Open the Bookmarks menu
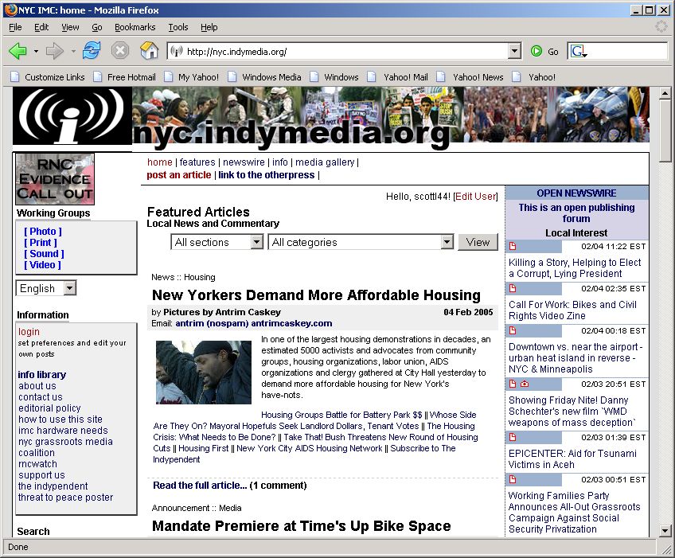 [135, 27]
